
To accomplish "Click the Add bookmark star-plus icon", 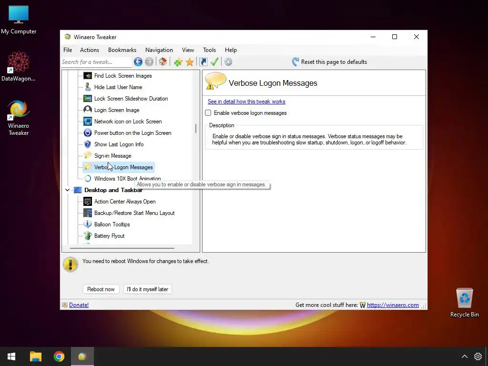I will click(x=178, y=62).
